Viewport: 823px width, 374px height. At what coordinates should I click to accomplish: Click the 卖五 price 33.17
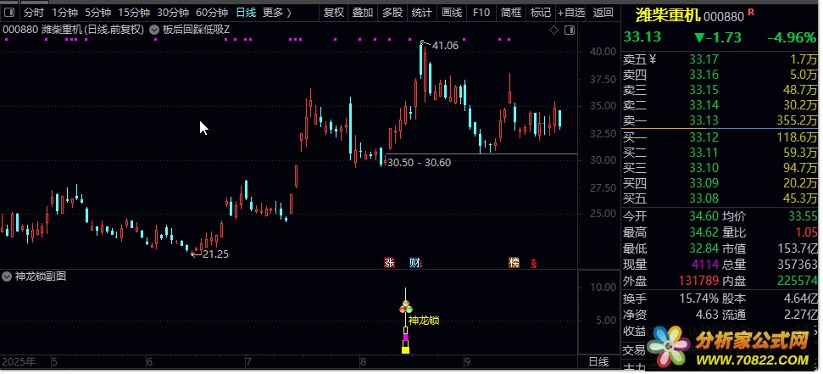pyautogui.click(x=703, y=59)
